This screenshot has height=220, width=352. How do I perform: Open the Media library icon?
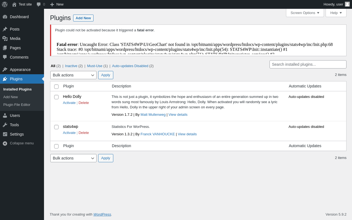5,38
